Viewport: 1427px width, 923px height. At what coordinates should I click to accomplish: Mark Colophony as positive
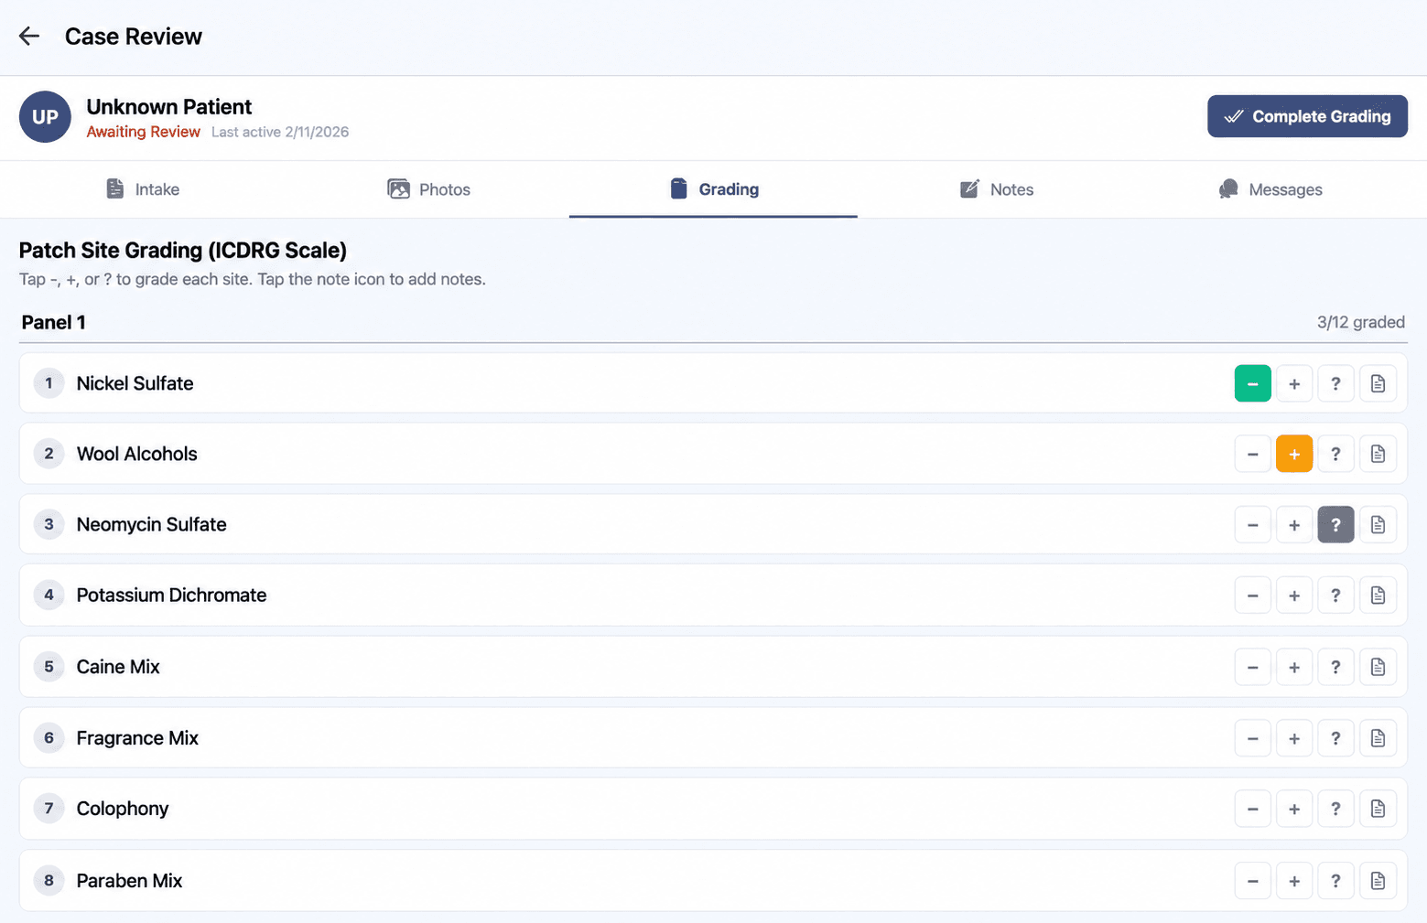tap(1294, 809)
